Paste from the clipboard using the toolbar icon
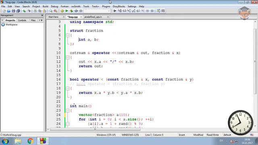Screen dimensions: 258x145 point(44,11)
